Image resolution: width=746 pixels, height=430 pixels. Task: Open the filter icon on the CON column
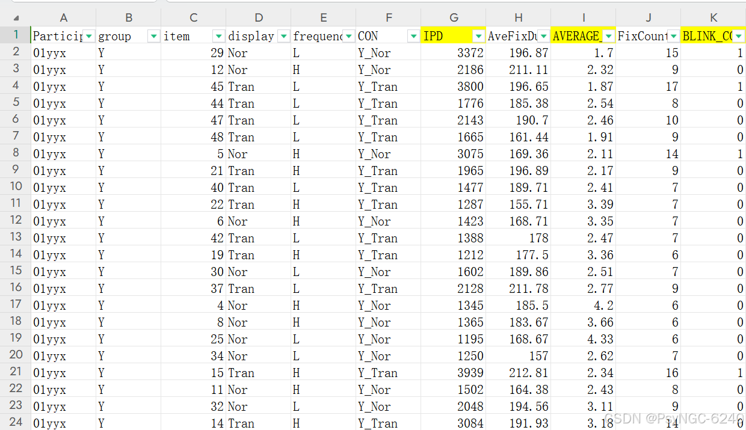tap(413, 35)
